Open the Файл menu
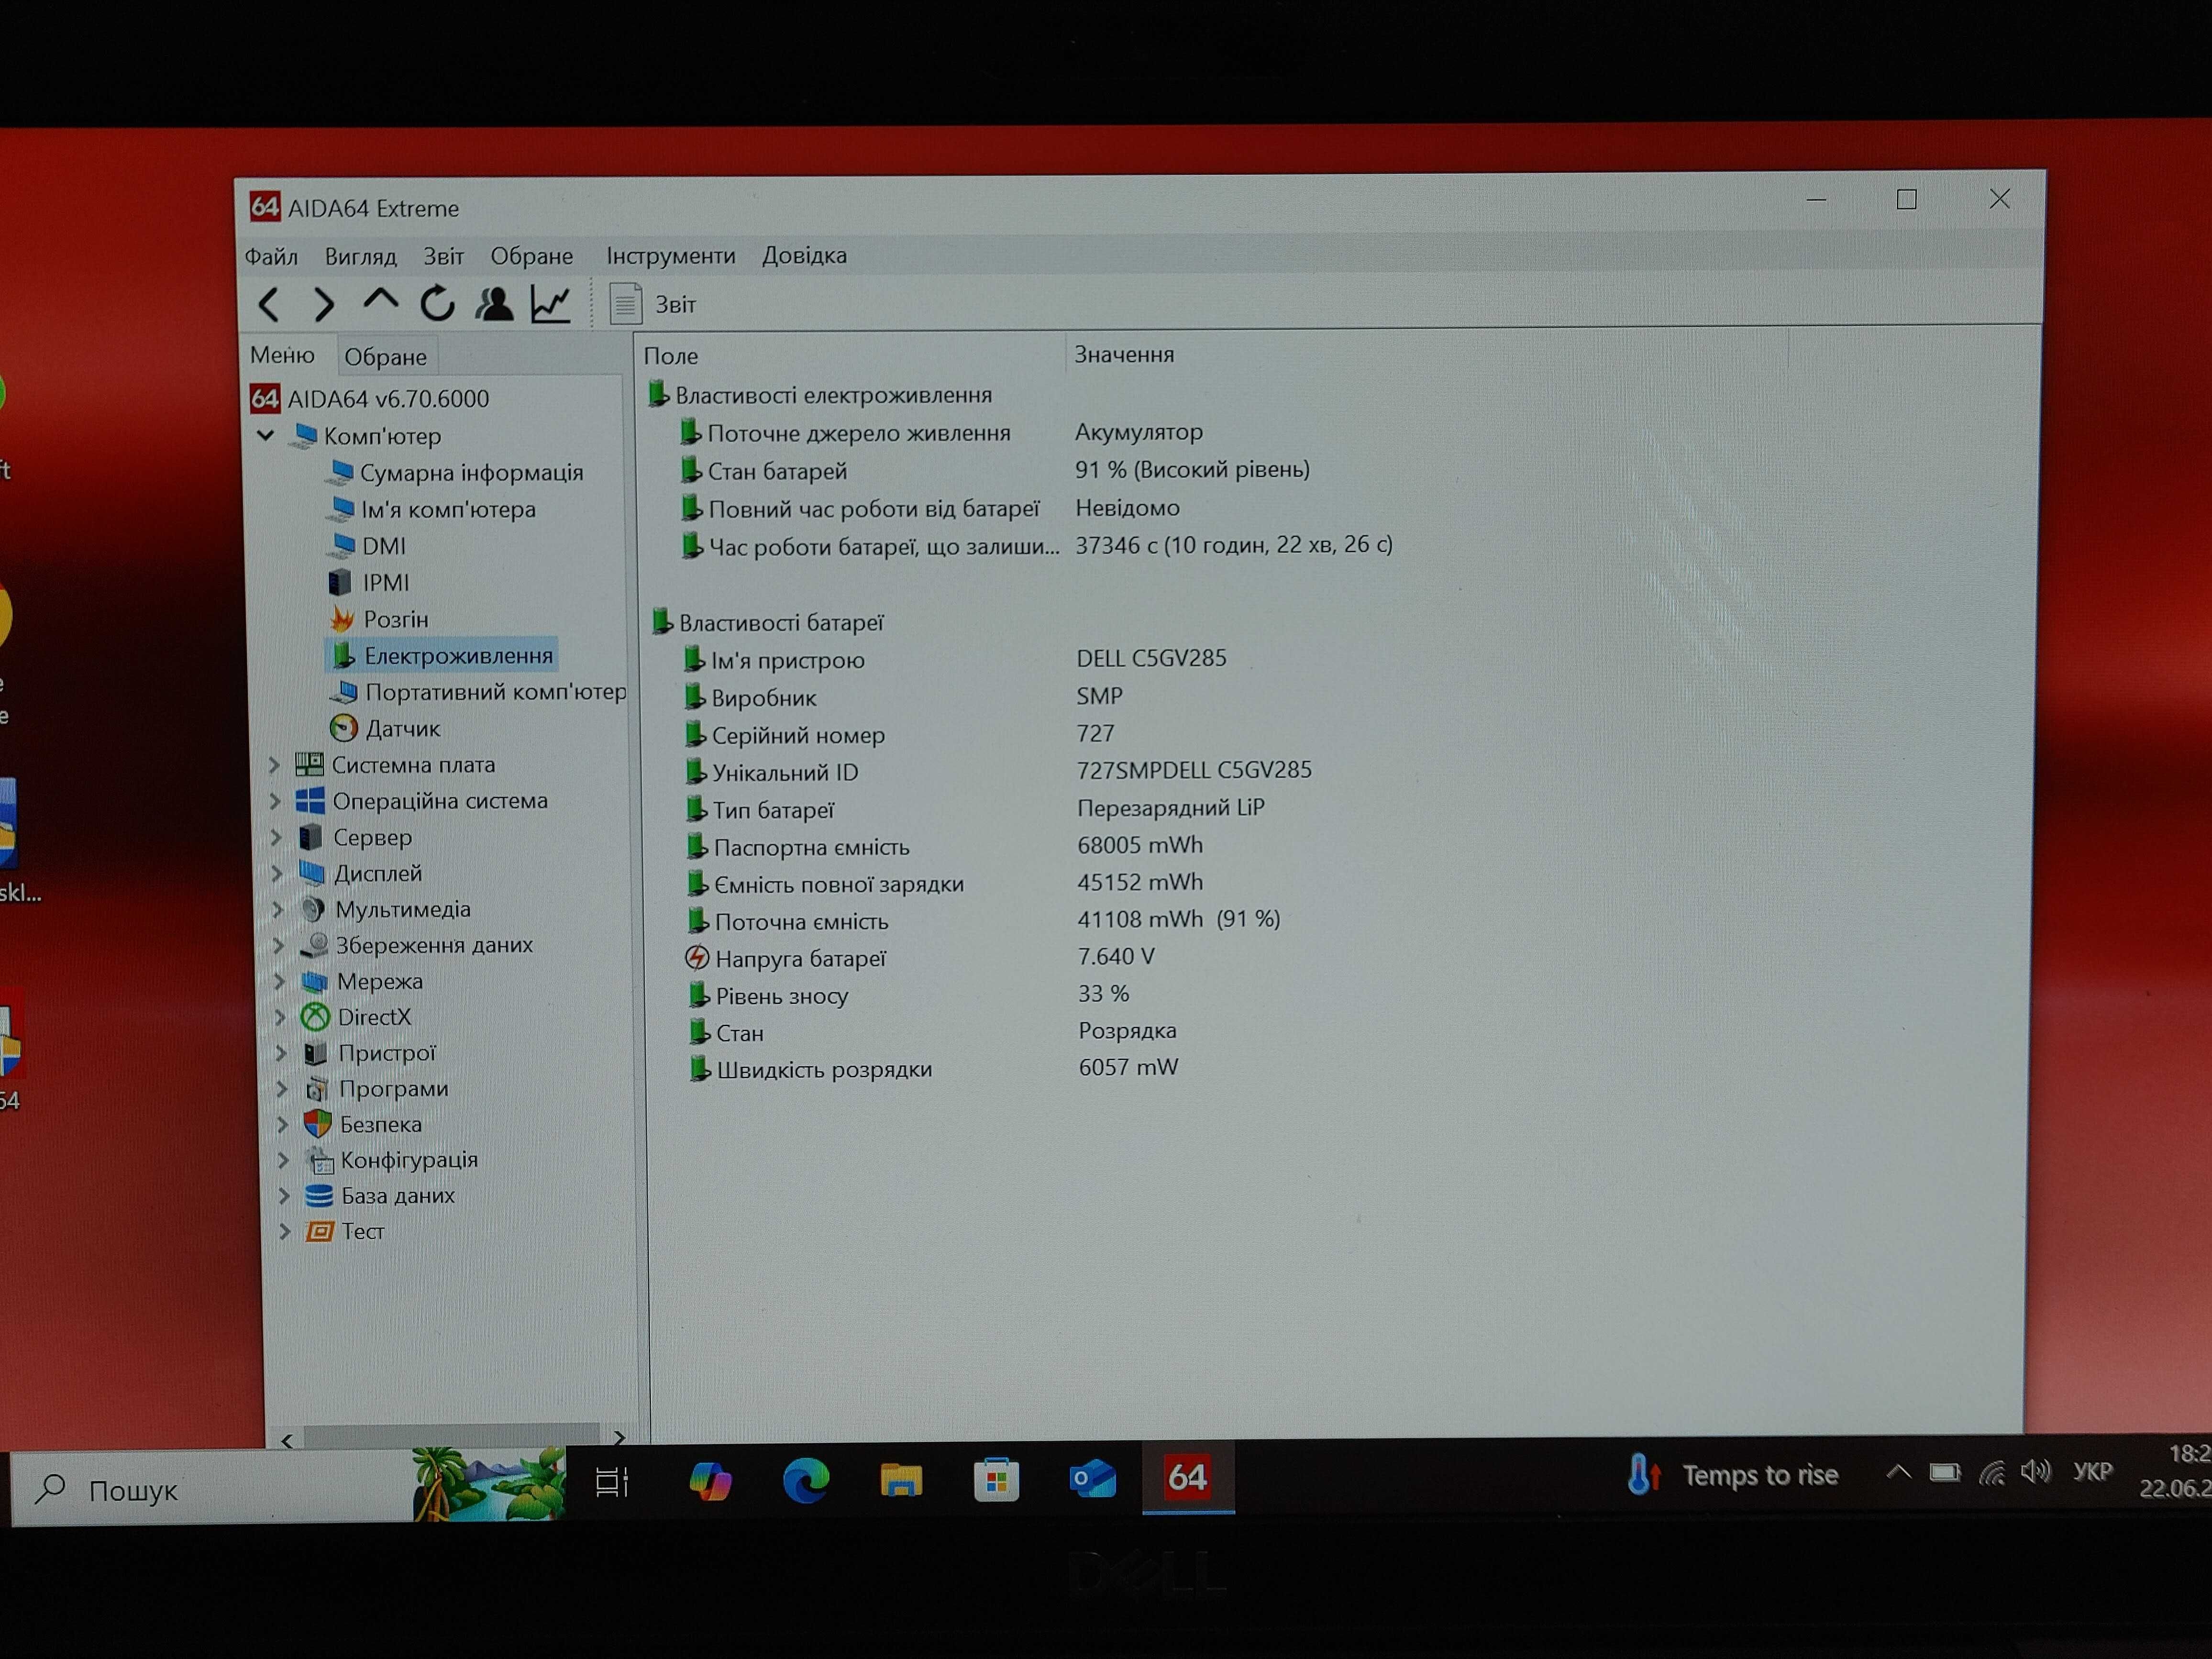 [272, 257]
